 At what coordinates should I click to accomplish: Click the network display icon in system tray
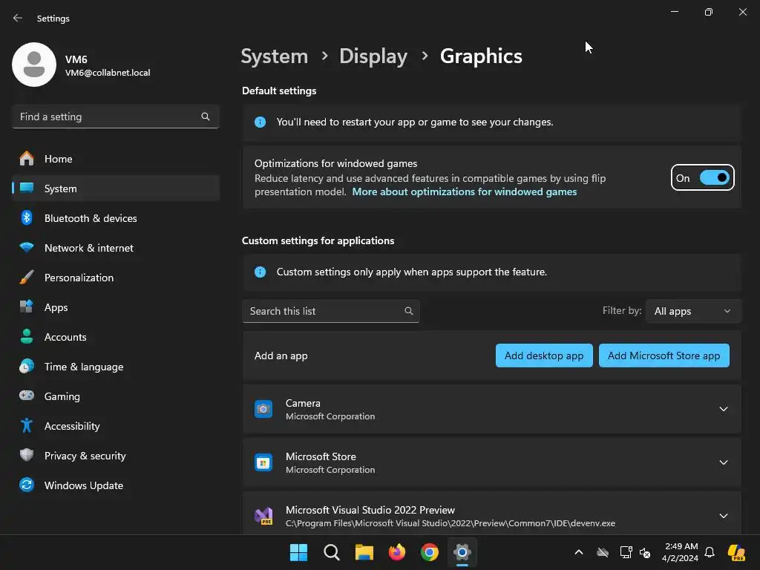click(626, 552)
